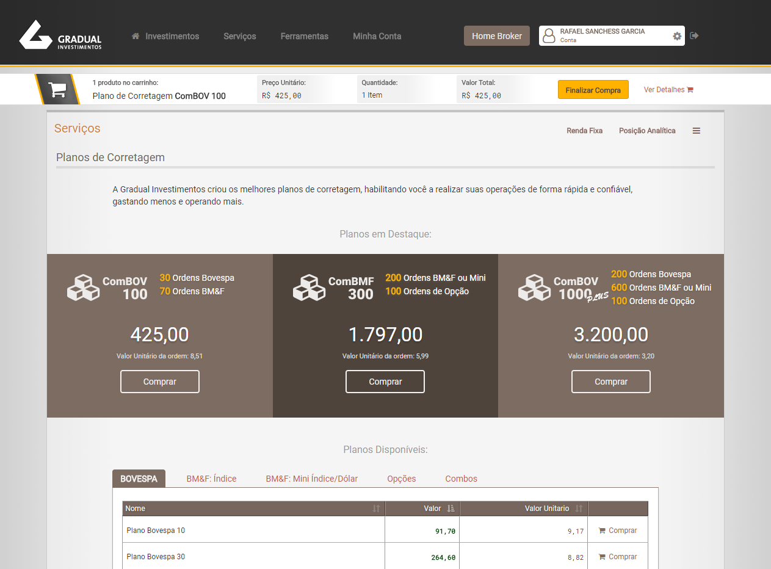
Task: Open account settings gear icon
Action: coord(676,36)
